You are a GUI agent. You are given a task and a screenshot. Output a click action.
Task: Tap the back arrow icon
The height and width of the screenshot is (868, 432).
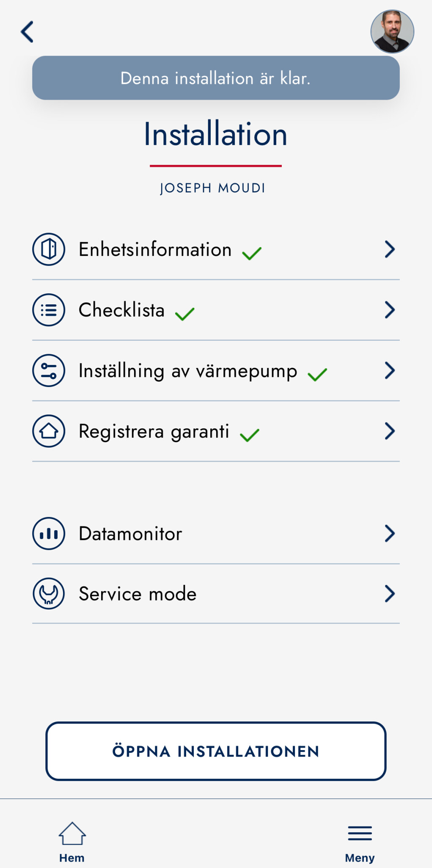(x=28, y=32)
